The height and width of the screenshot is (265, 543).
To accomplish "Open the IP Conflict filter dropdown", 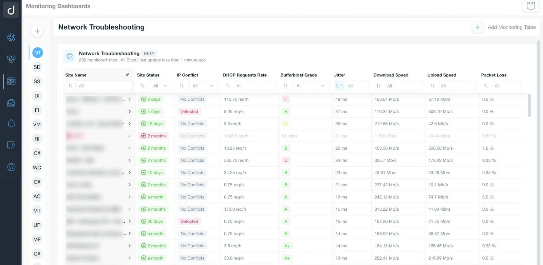I will (x=203, y=86).
